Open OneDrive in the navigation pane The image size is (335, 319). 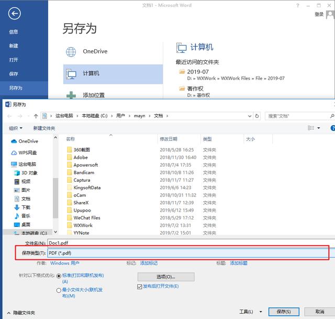[25, 141]
